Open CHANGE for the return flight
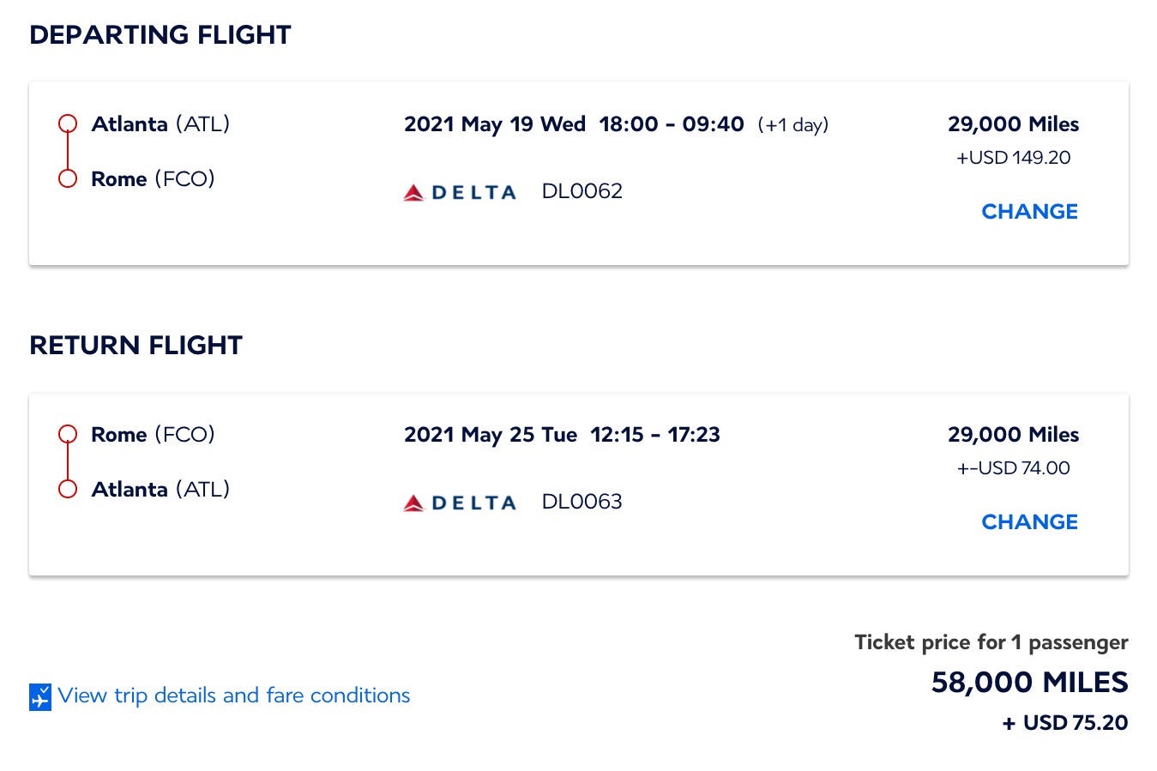This screenshot has width=1157, height=771. 1029,521
